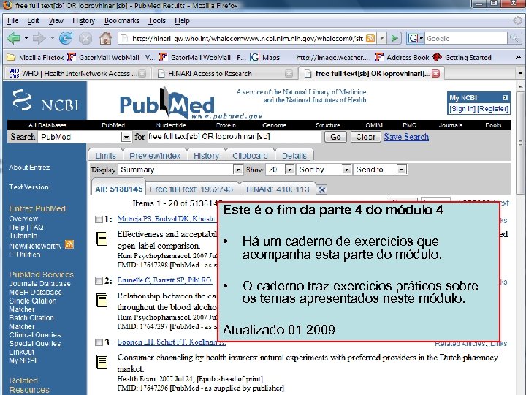
Task: Open the search engine selector dropdown
Action: click(x=416, y=39)
